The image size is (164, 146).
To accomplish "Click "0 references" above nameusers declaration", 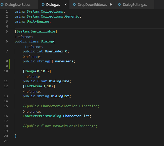I will point(32,57).
